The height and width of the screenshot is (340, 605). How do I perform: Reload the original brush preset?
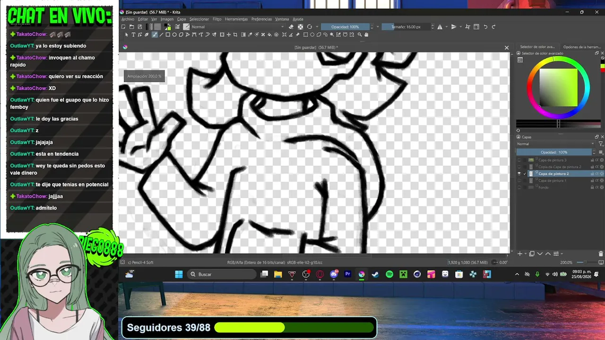pyautogui.click(x=310, y=27)
